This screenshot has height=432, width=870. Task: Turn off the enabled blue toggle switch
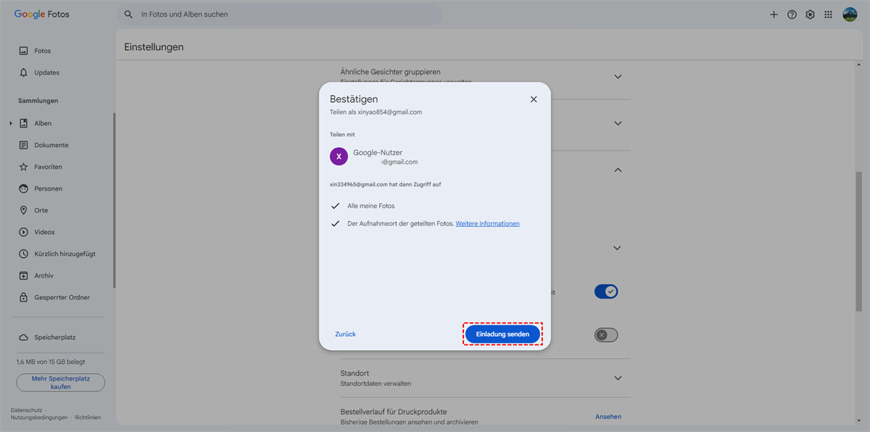coord(606,291)
